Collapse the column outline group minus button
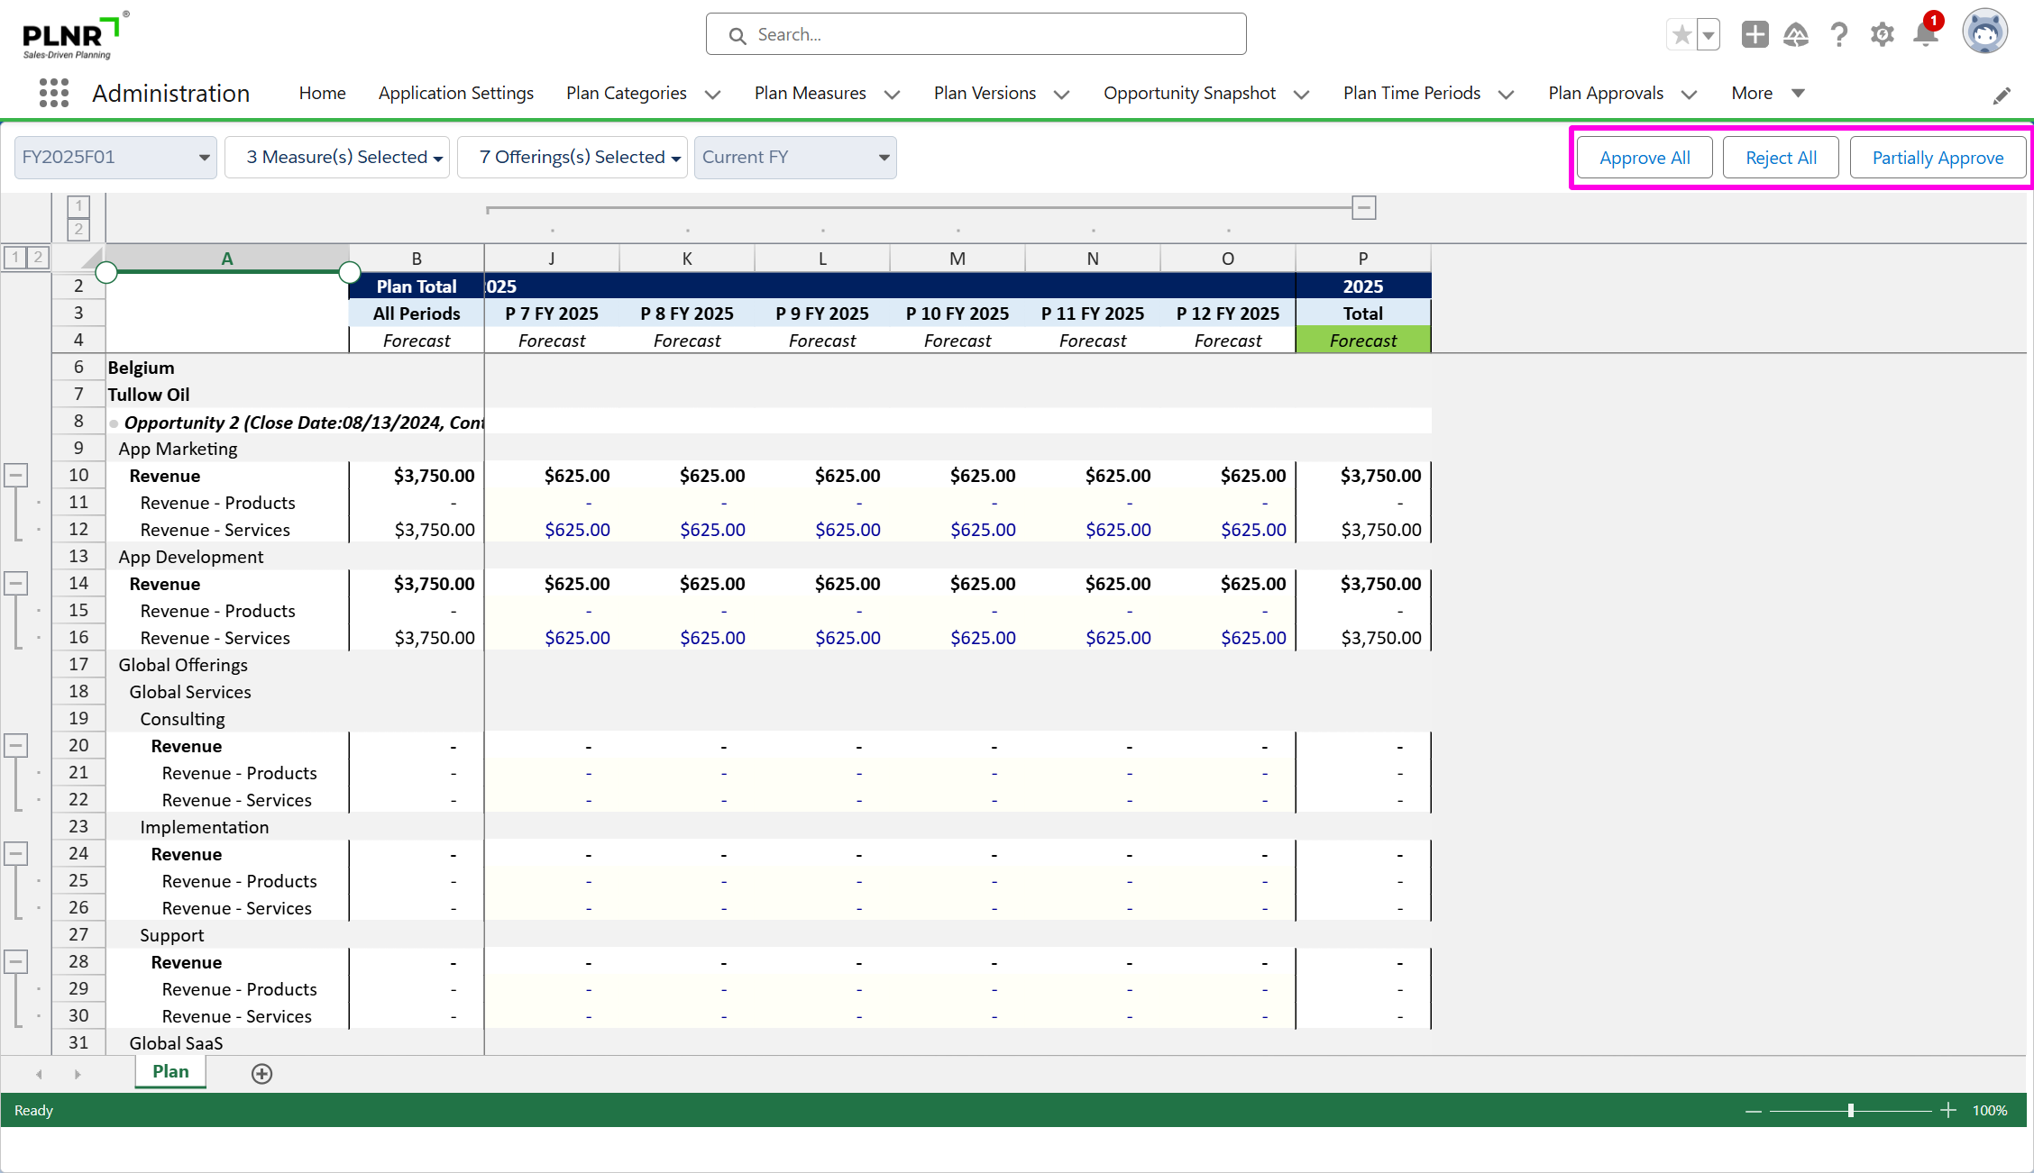The image size is (2034, 1173). (x=1364, y=208)
